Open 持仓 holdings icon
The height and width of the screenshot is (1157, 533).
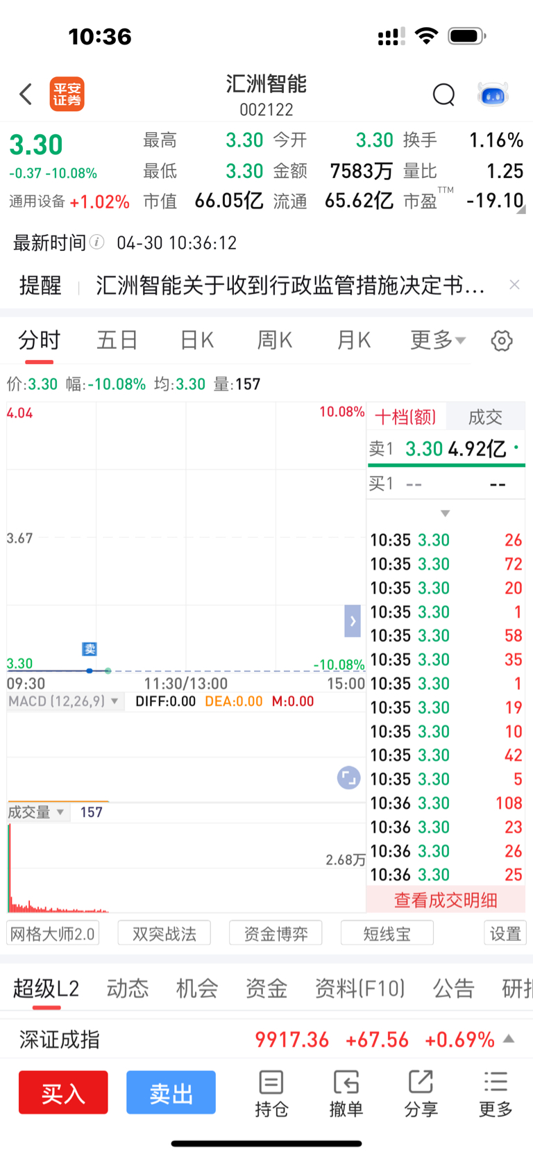tap(271, 1093)
